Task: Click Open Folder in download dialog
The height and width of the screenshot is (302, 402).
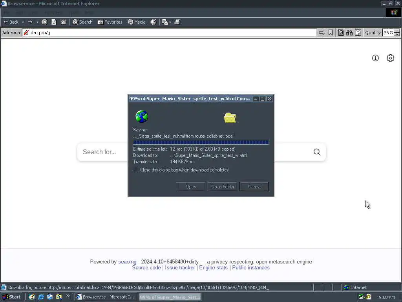Action: click(x=222, y=187)
